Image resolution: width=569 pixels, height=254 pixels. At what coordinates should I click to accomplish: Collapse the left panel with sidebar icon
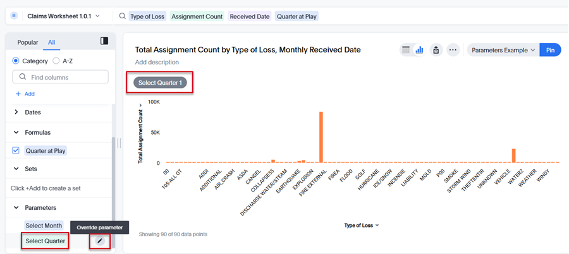point(104,41)
